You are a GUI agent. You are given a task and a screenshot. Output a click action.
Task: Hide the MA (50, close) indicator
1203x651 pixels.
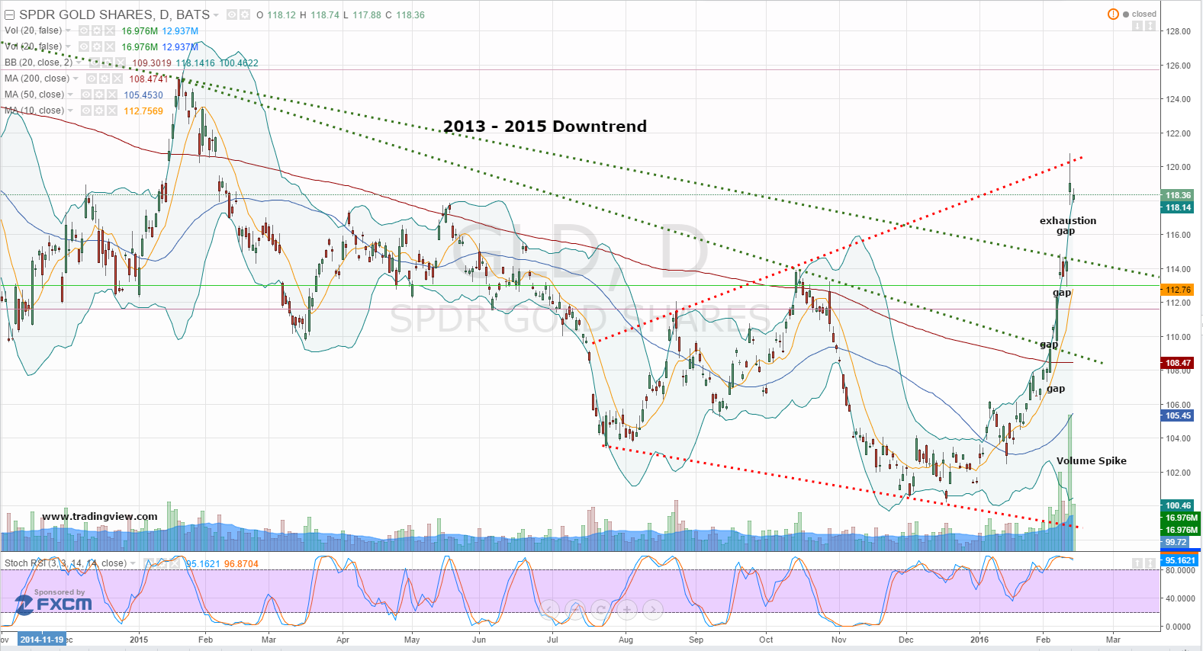click(x=86, y=95)
